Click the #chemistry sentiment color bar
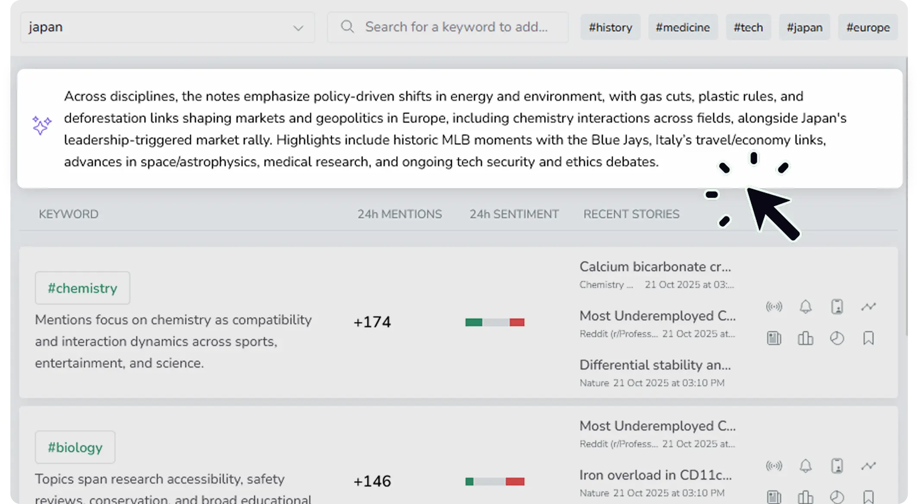The height and width of the screenshot is (504, 920). click(495, 322)
